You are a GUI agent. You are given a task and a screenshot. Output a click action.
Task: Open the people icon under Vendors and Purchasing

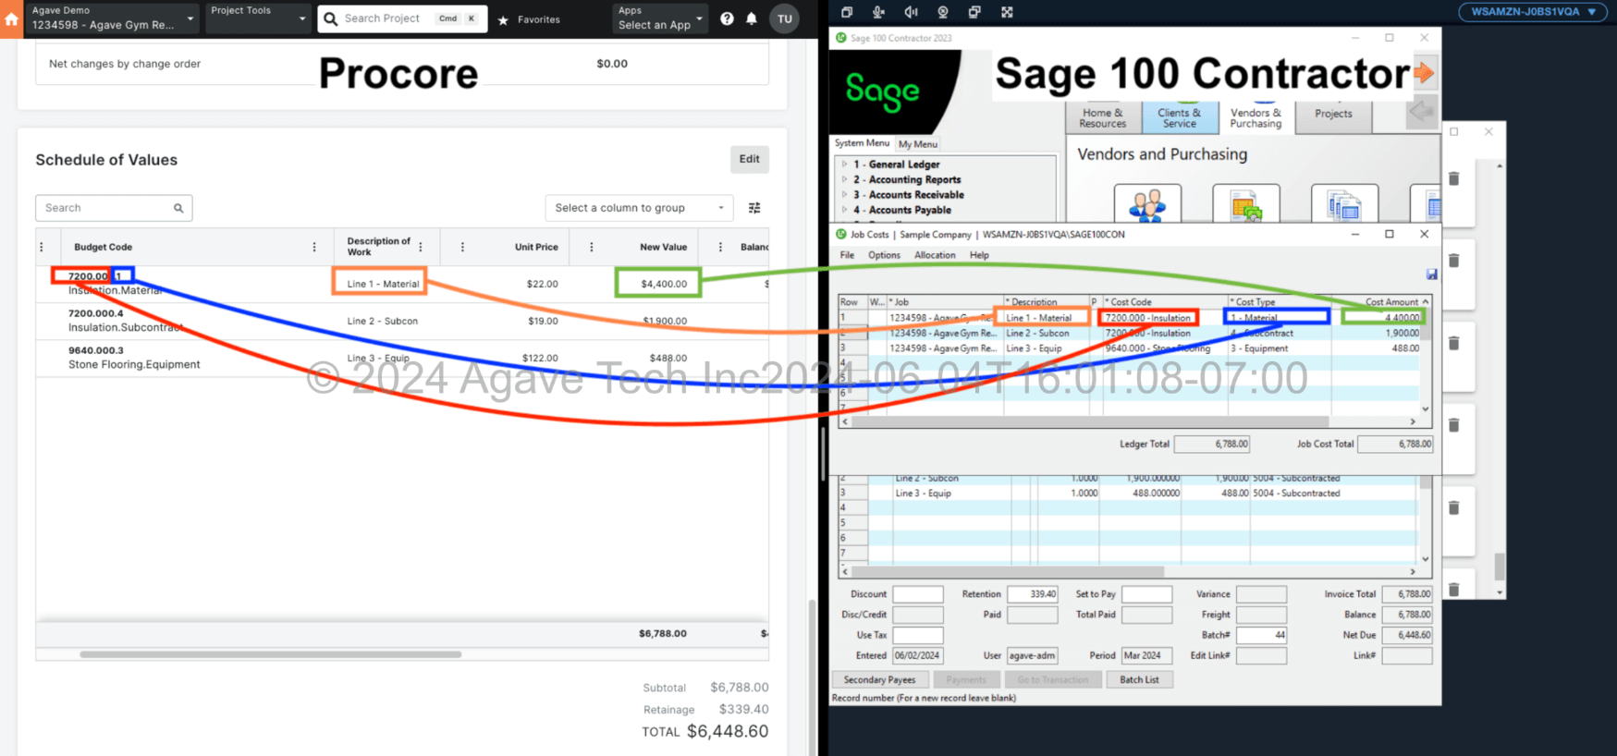1147,203
